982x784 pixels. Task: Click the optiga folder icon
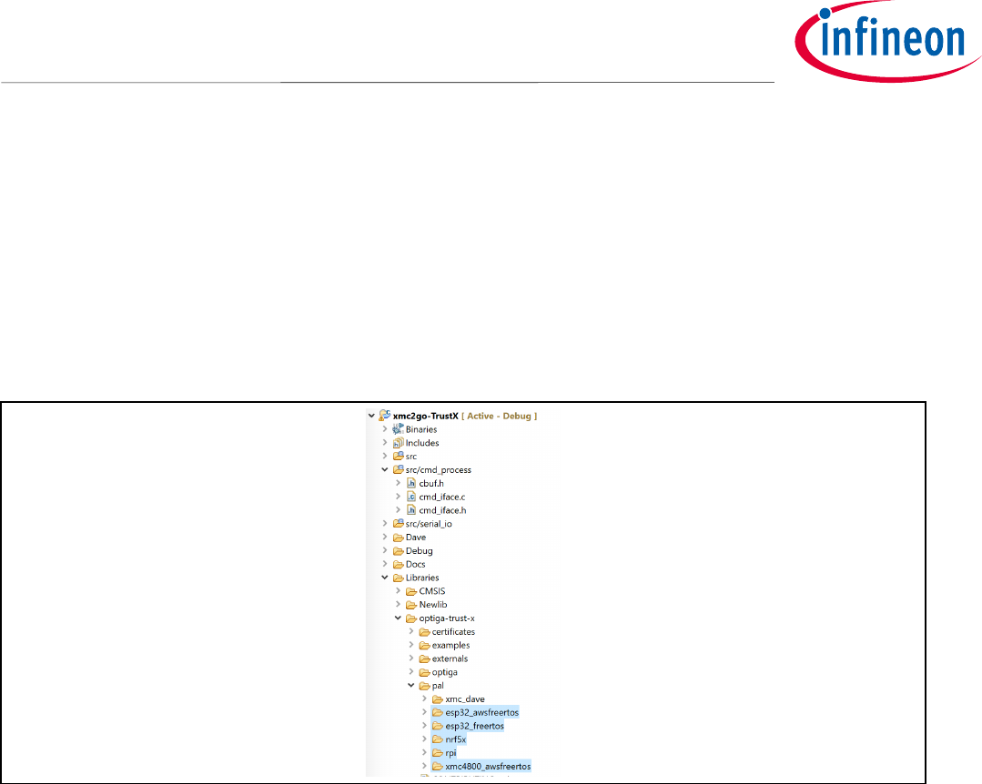(424, 672)
